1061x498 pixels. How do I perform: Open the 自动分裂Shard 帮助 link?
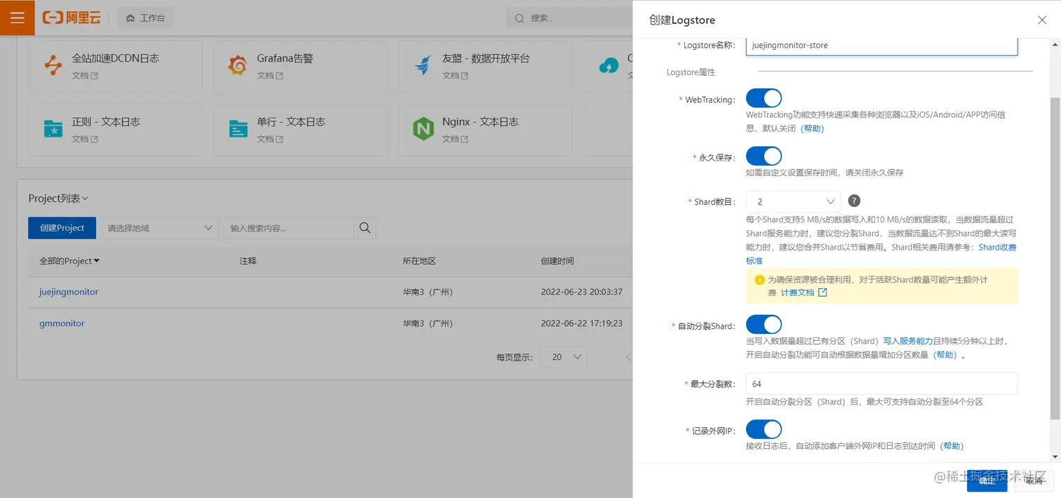point(945,356)
